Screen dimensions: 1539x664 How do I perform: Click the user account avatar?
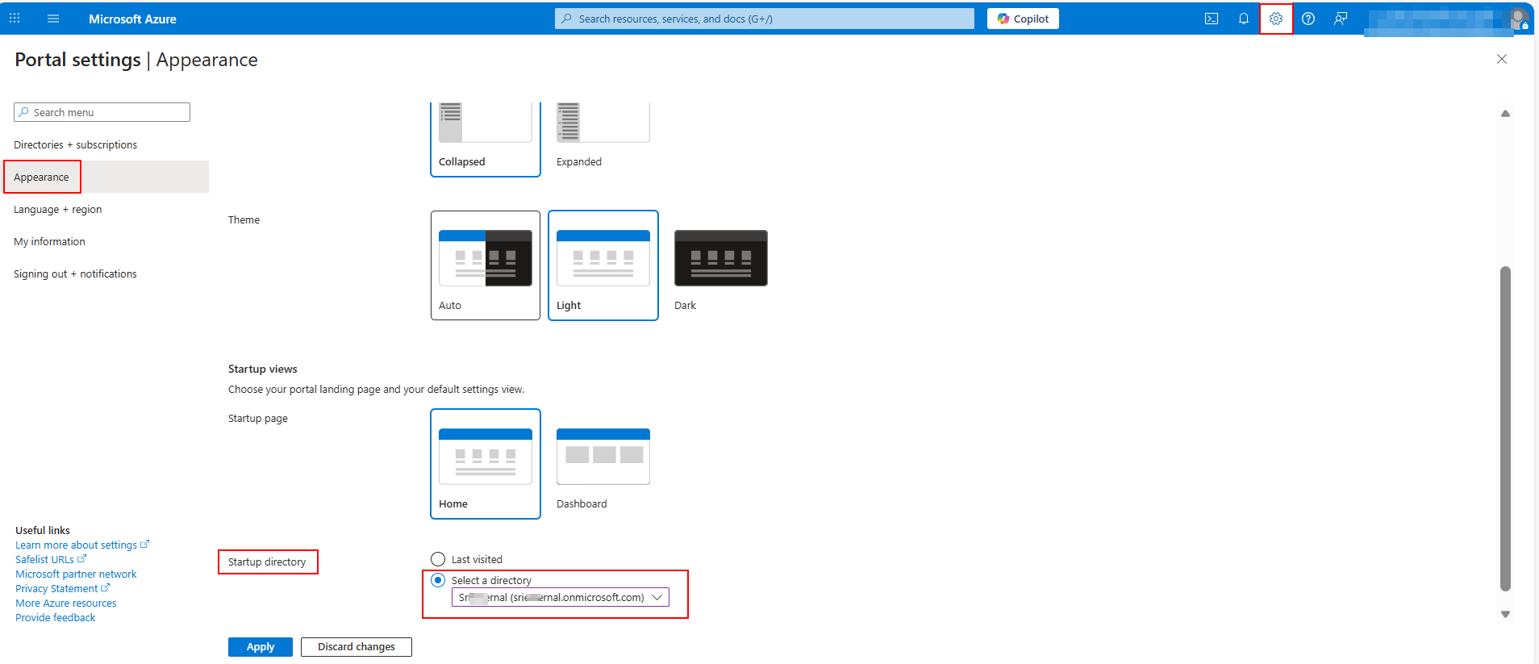click(x=1520, y=19)
